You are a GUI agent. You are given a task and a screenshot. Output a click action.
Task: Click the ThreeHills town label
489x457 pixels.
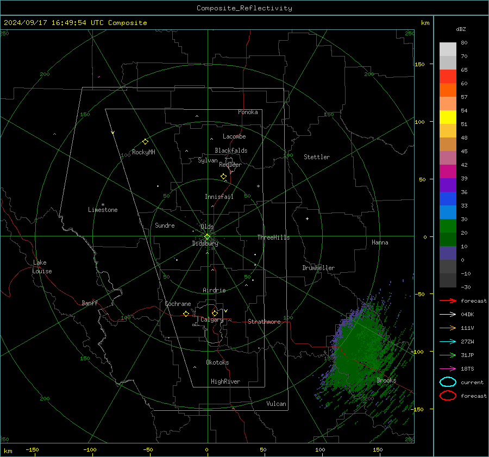pos(273,237)
